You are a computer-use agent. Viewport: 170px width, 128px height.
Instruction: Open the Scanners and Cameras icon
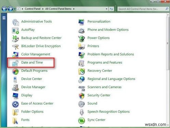(x=82, y=88)
